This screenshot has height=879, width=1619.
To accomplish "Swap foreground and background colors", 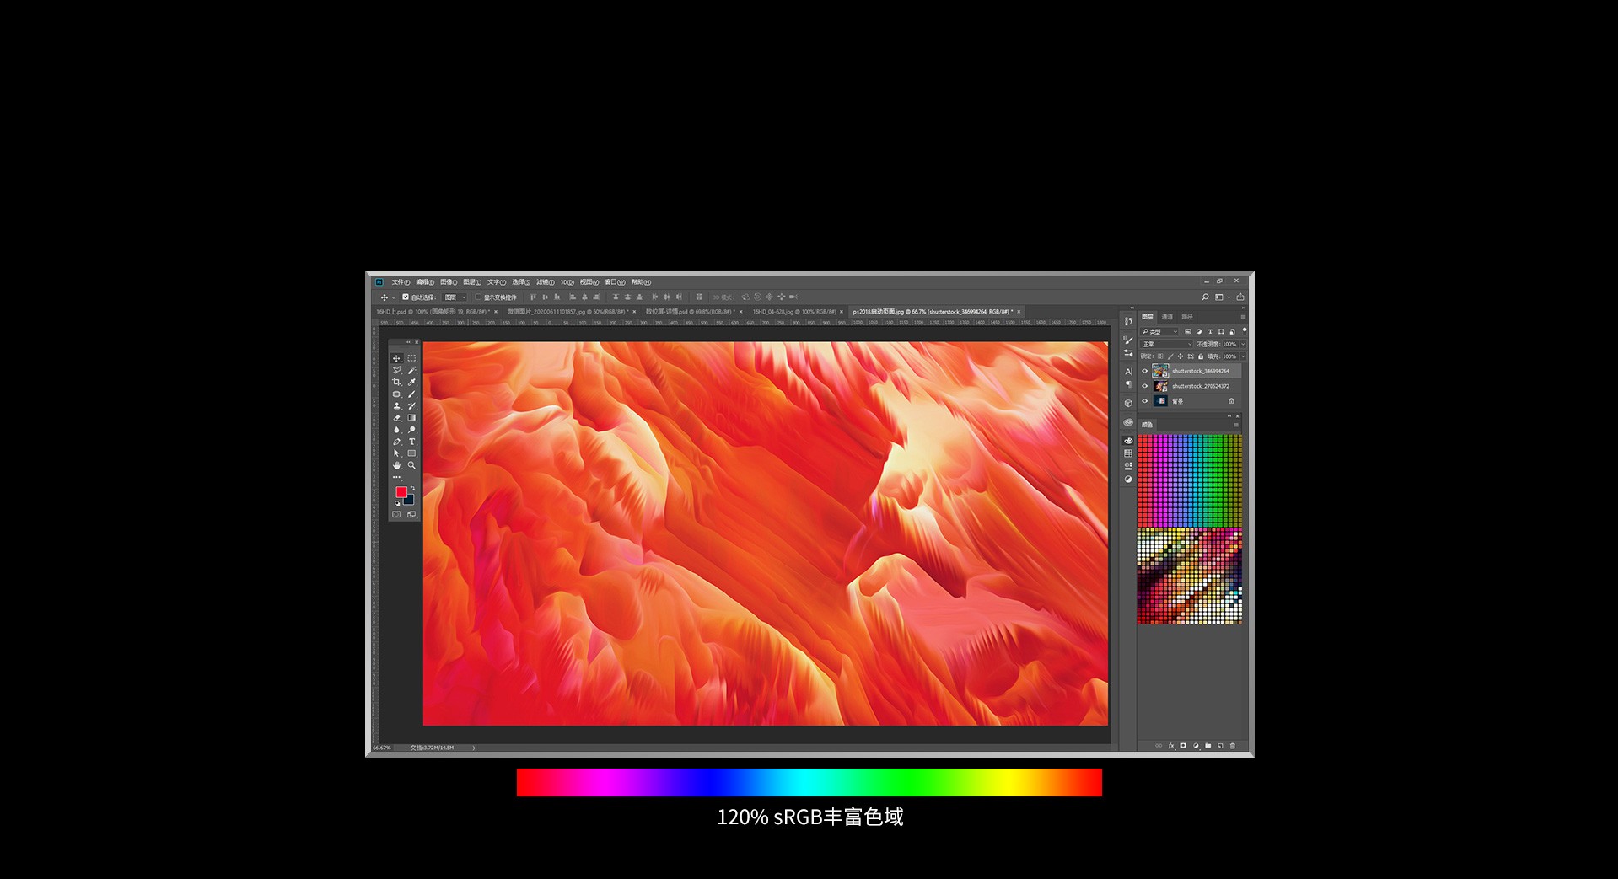I will [412, 488].
